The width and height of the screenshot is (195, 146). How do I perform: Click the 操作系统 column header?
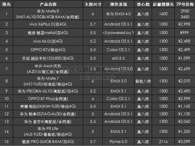pyautogui.click(x=119, y=4)
